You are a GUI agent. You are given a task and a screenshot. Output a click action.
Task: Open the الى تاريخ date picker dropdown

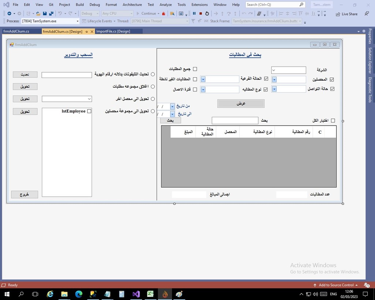coord(172,114)
